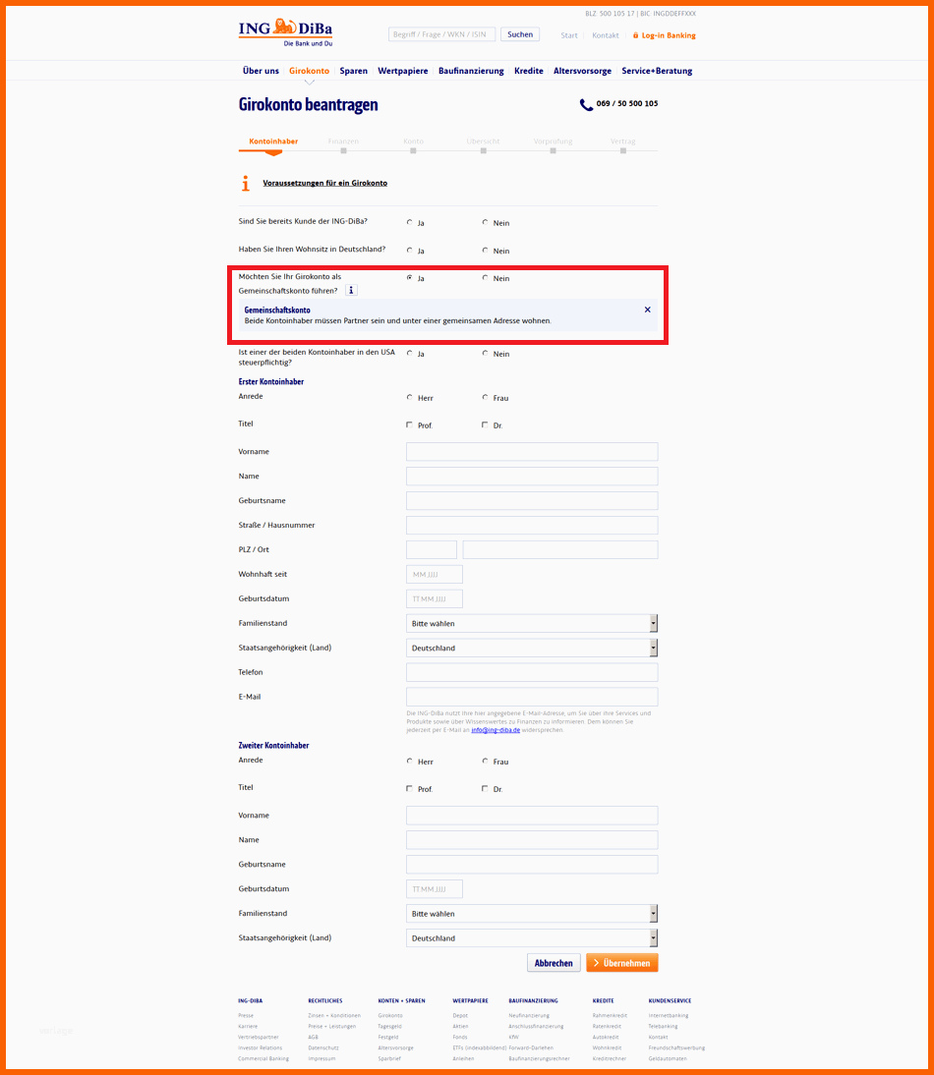
Task: Open the Baufinanzierung menu
Action: tap(471, 71)
